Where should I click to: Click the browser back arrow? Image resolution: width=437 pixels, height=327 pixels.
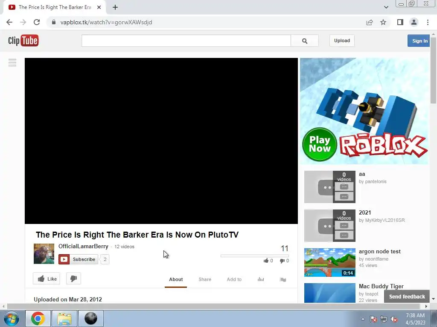tap(9, 22)
